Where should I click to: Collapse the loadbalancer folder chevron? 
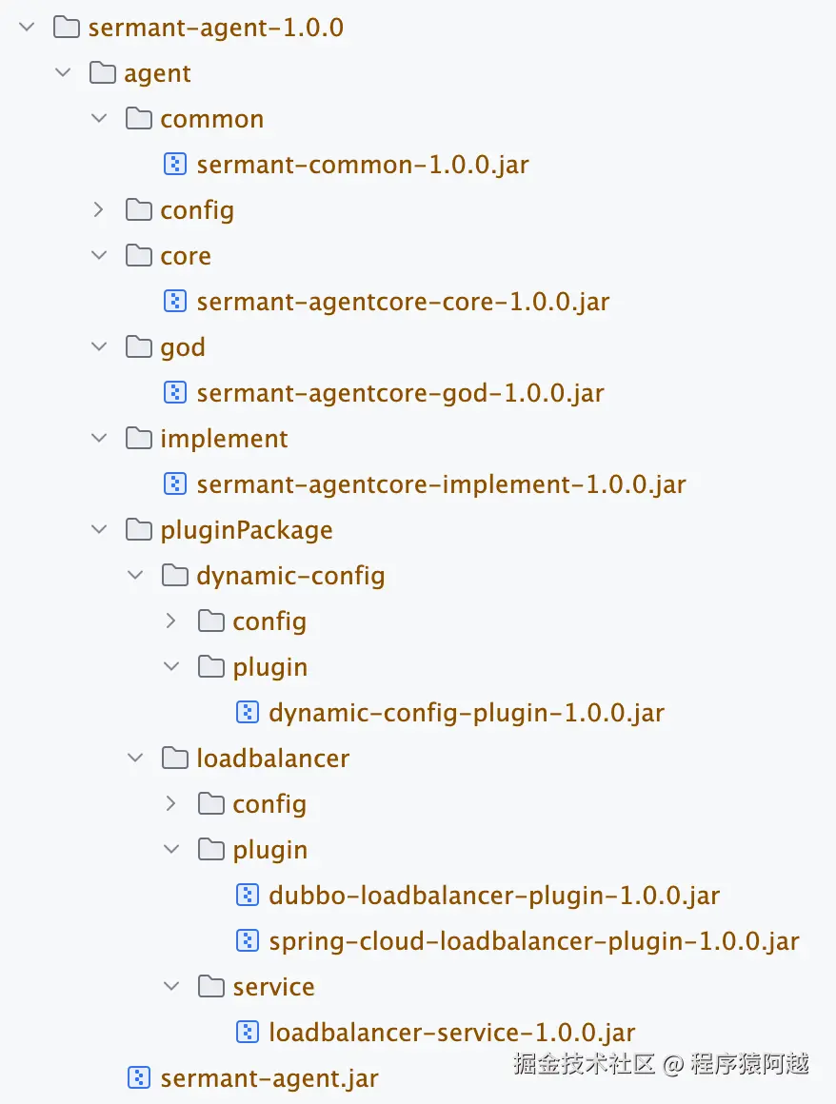135,758
